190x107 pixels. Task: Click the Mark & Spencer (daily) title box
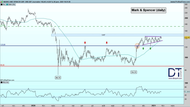tap(148, 10)
